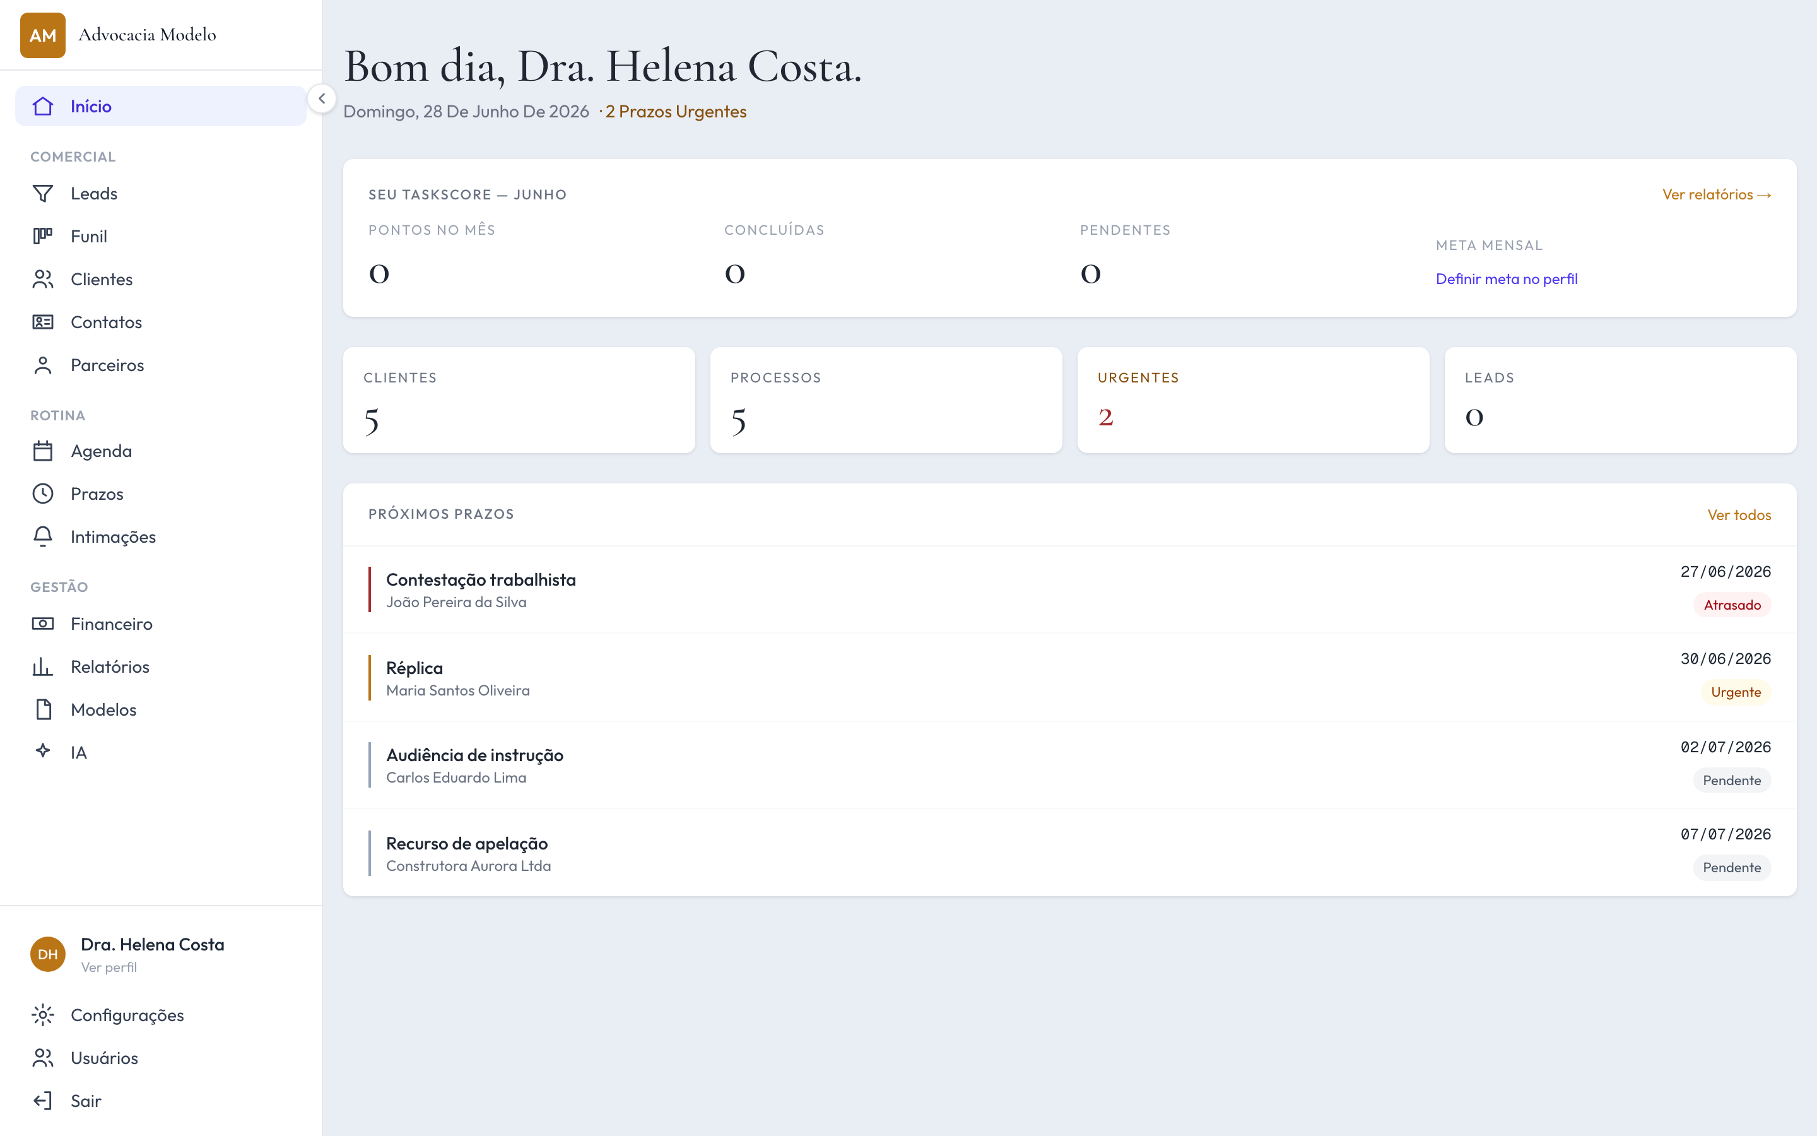
Task: Open the Audiência de instrução deadline
Action: (x=1070, y=766)
